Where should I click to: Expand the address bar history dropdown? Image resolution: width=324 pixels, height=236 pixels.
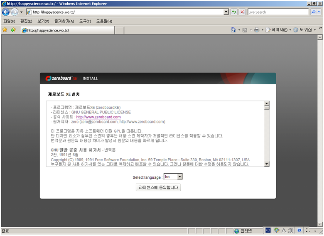pyautogui.click(x=226, y=12)
